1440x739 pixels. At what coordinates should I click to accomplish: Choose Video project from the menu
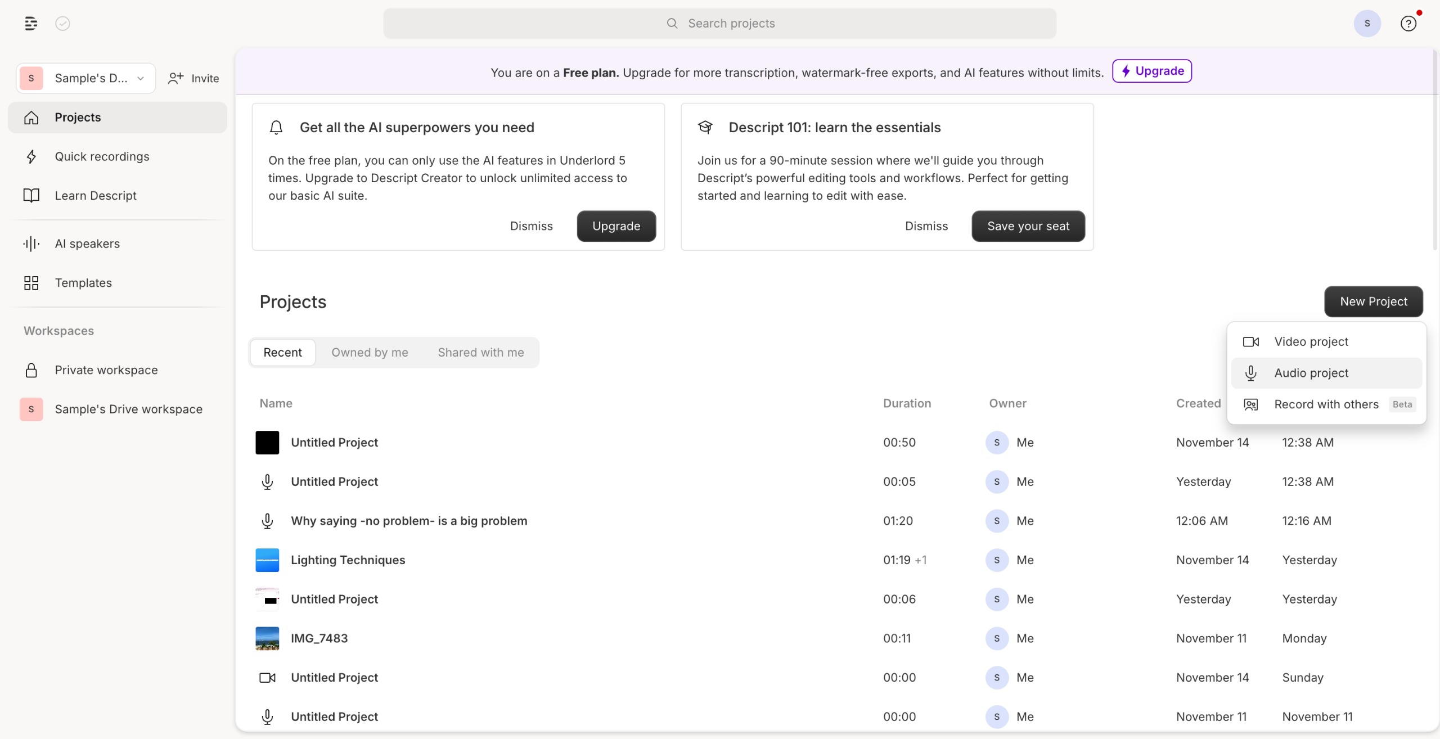1311,341
